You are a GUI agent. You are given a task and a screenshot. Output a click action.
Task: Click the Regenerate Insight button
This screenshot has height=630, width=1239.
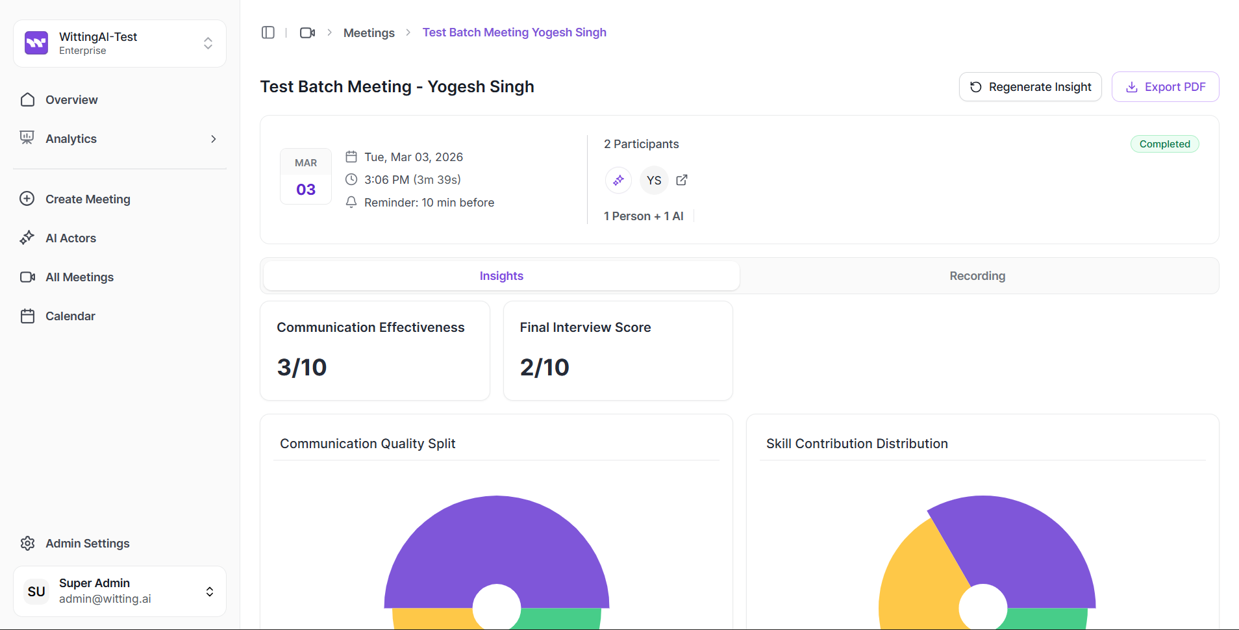(x=1030, y=87)
